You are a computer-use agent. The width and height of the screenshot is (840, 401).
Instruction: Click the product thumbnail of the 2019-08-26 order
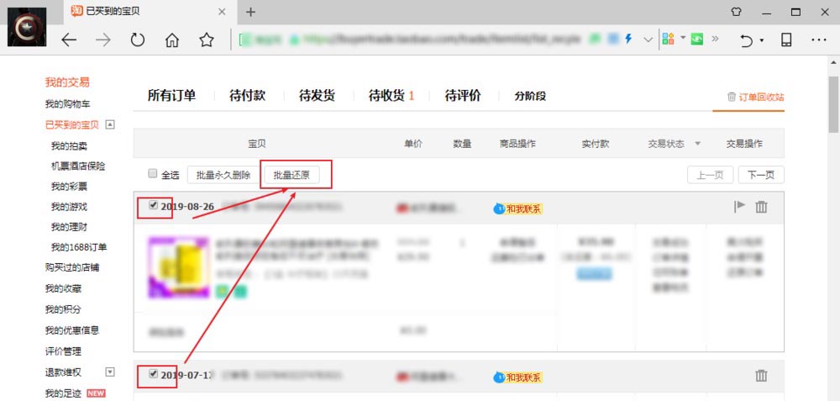click(179, 267)
